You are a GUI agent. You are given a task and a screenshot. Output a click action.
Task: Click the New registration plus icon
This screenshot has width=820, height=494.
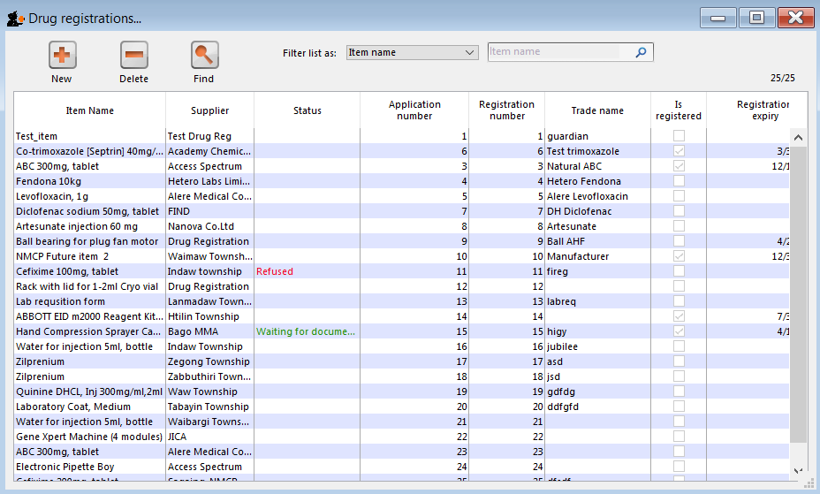tap(62, 56)
